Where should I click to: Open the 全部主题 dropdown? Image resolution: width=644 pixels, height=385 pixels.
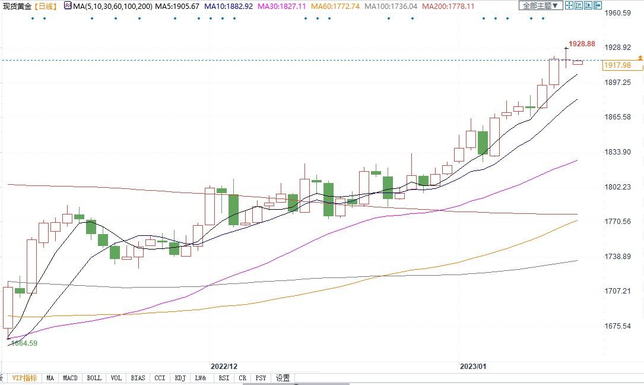coord(540,6)
